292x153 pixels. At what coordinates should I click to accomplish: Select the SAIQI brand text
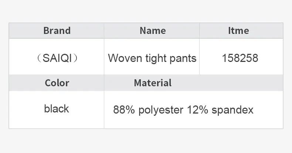(x=57, y=58)
